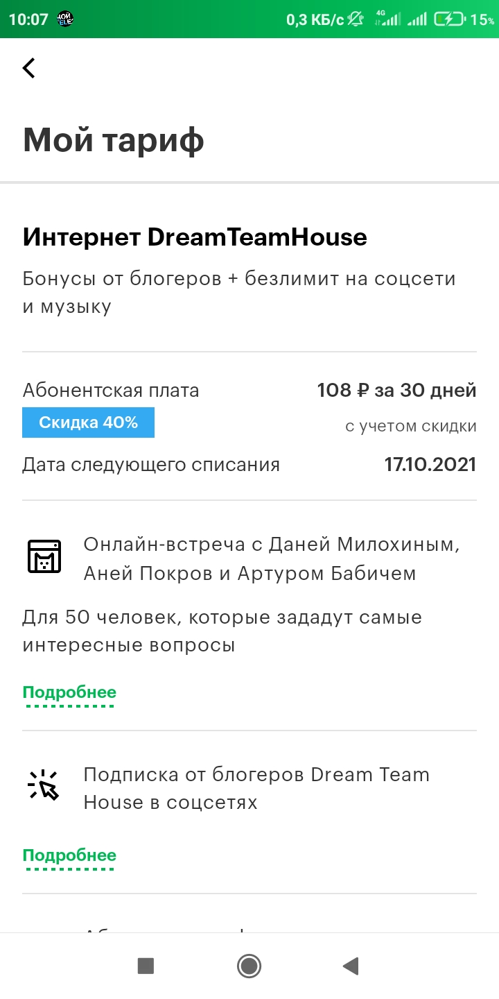Tap the next charge date 17.10.2021

(430, 464)
